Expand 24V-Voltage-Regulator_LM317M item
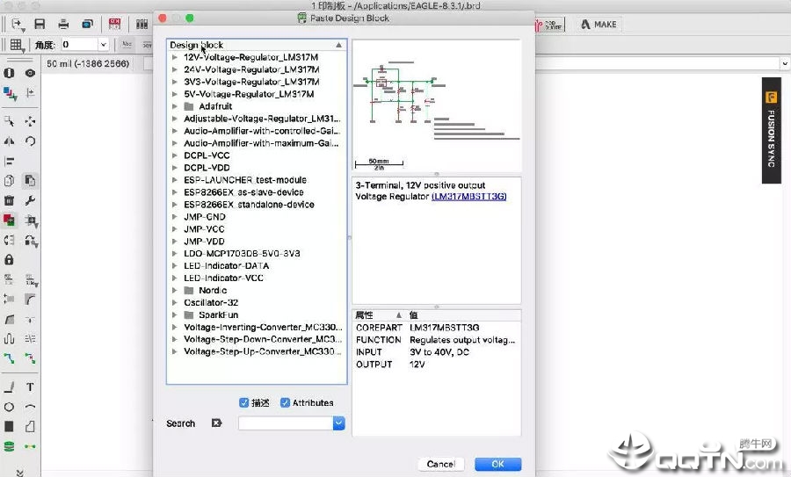791x477 pixels. coord(175,69)
